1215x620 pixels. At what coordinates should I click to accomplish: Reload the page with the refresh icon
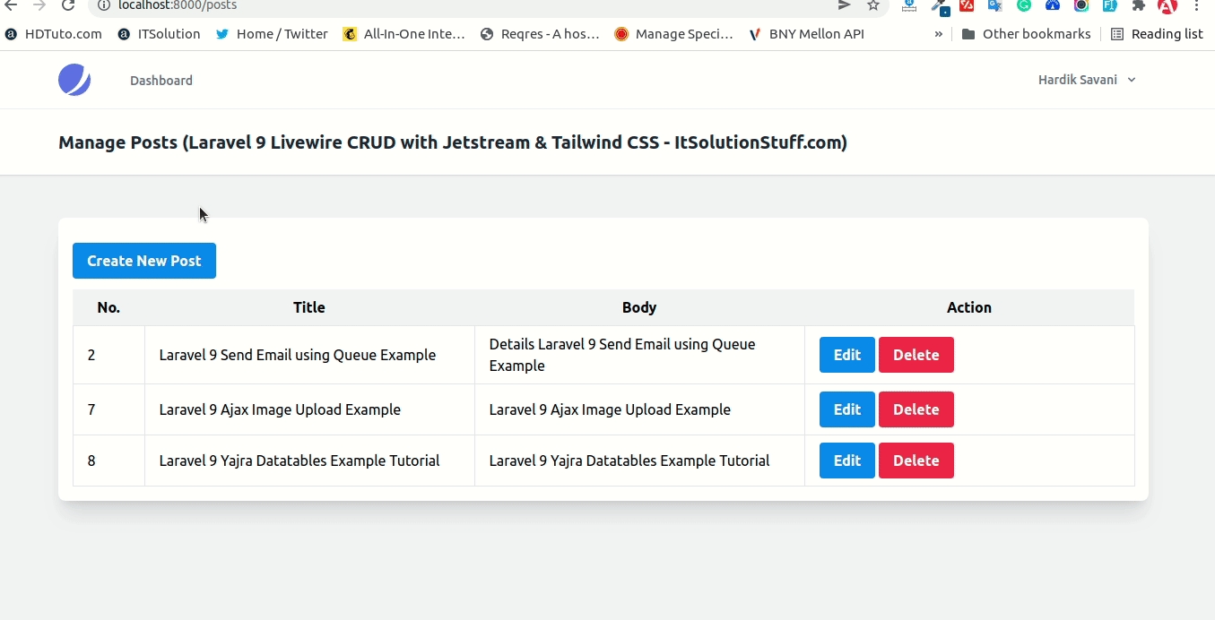pos(68,5)
